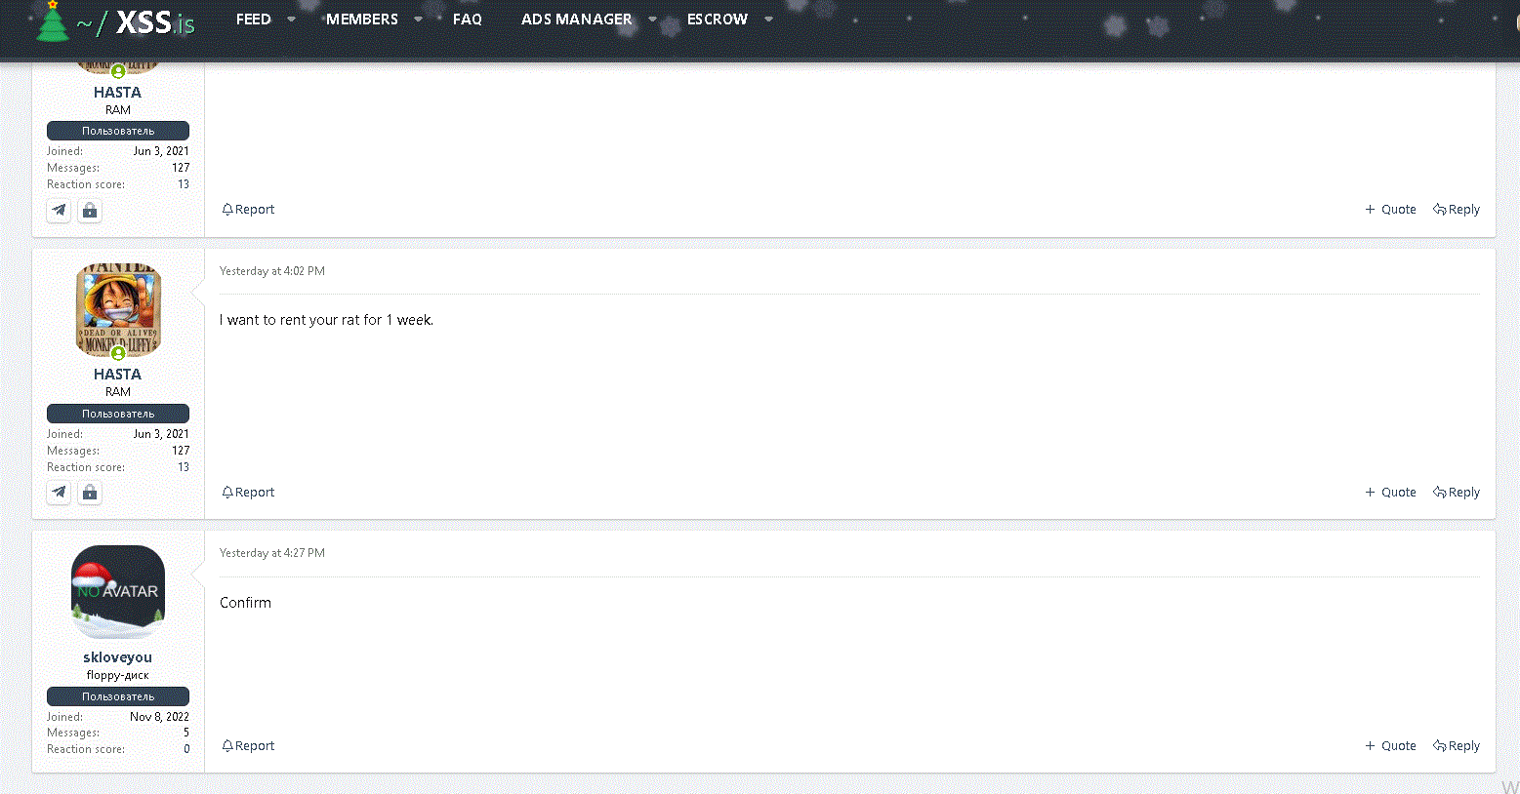Report the topmost HASTA post
This screenshot has height=794, width=1520.
[x=248, y=210]
